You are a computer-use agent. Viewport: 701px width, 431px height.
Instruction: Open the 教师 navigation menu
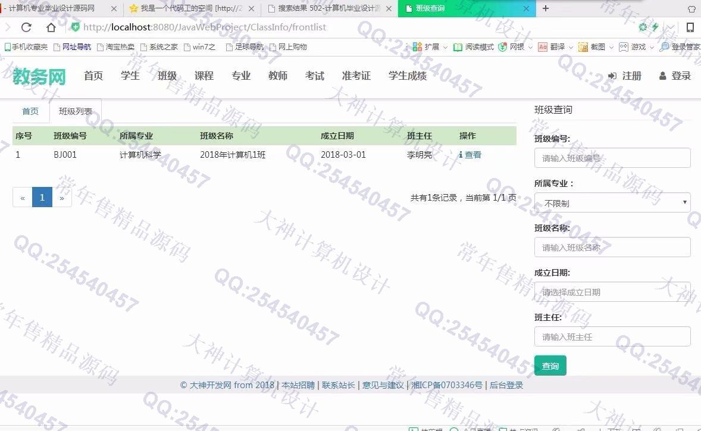pos(278,76)
